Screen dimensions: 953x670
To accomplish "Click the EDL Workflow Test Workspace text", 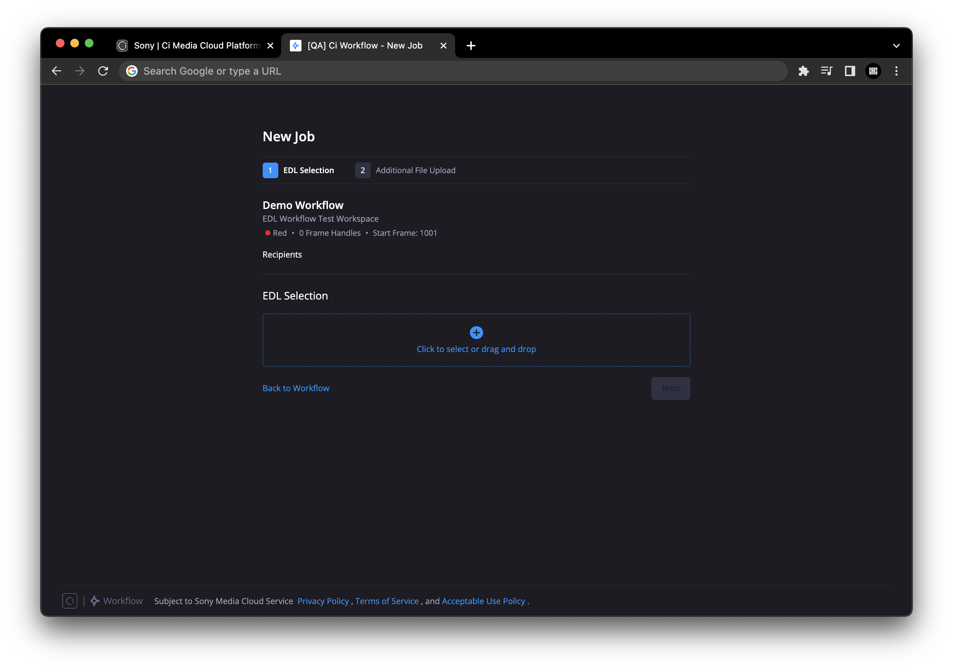I will click(320, 219).
